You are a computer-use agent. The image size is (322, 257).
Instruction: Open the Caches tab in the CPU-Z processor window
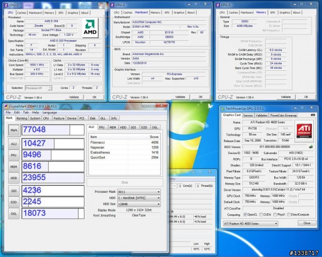tap(21, 13)
